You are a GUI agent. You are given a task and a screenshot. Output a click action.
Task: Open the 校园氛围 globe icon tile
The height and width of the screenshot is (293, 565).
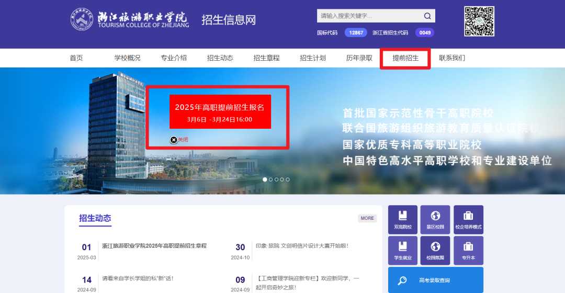435,250
